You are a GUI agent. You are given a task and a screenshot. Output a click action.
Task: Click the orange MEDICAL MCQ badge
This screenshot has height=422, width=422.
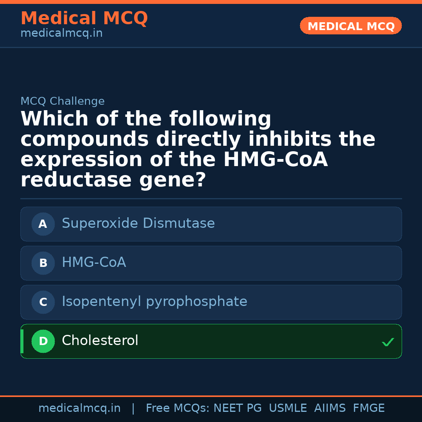coord(351,26)
